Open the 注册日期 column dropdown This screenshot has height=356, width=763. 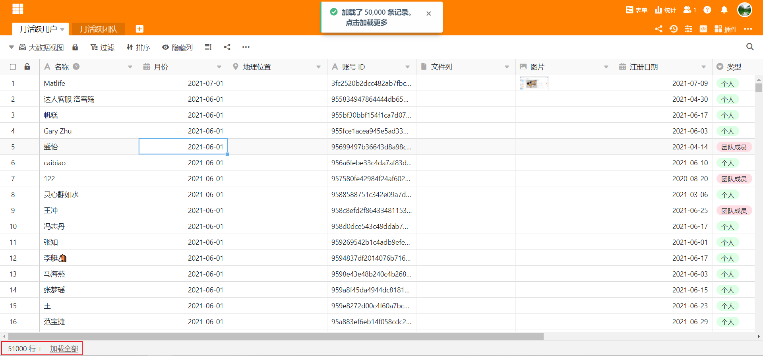[703, 67]
